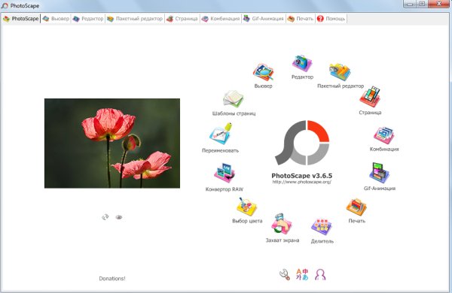Open the Выбор цвета color picker icon

[x=247, y=207]
